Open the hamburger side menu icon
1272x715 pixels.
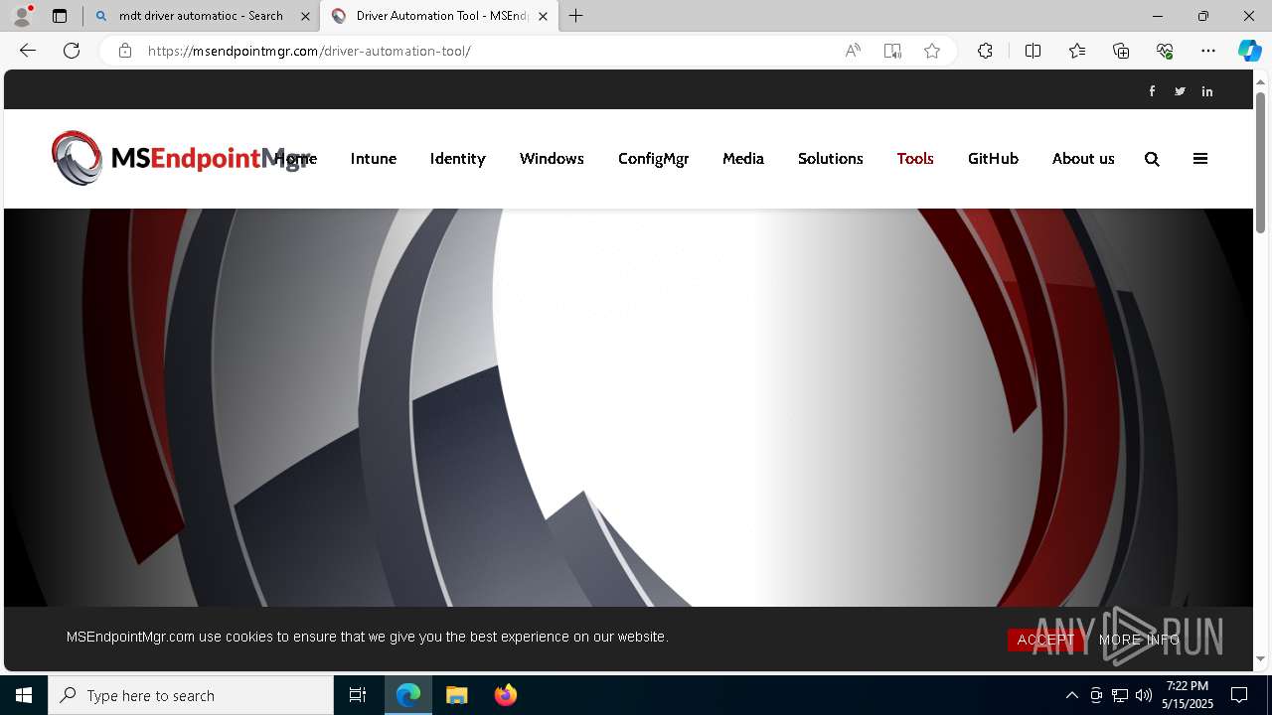[x=1200, y=159]
